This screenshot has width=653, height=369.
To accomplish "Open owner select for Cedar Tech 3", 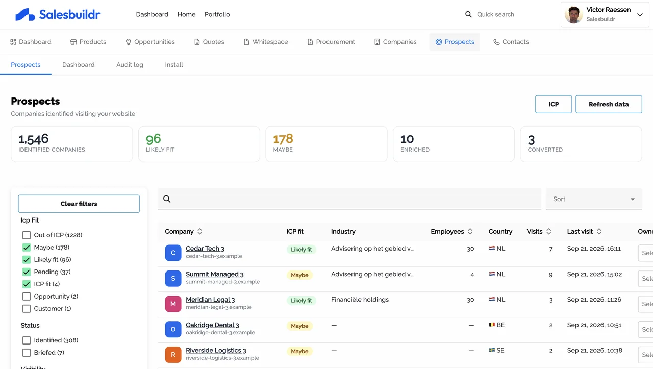I will pyautogui.click(x=645, y=253).
